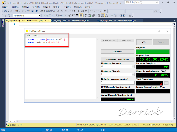Expand the navigate backward history dropdown arrow

tap(8, 11)
